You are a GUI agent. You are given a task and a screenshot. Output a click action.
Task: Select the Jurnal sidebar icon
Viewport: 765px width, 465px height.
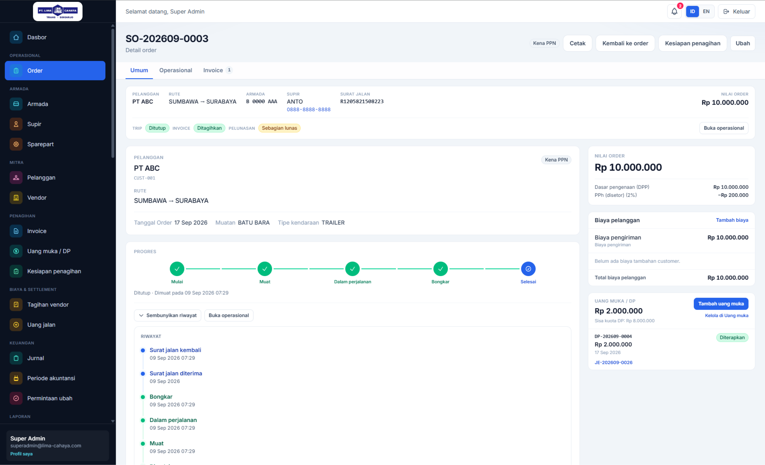pyautogui.click(x=16, y=358)
